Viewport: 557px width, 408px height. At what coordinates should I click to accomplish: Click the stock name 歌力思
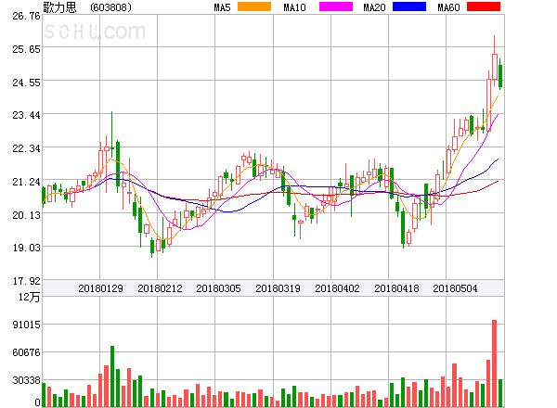[x=59, y=7]
